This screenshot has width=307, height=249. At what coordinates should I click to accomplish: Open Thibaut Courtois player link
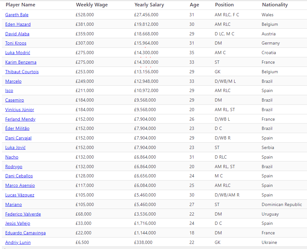point(22,72)
